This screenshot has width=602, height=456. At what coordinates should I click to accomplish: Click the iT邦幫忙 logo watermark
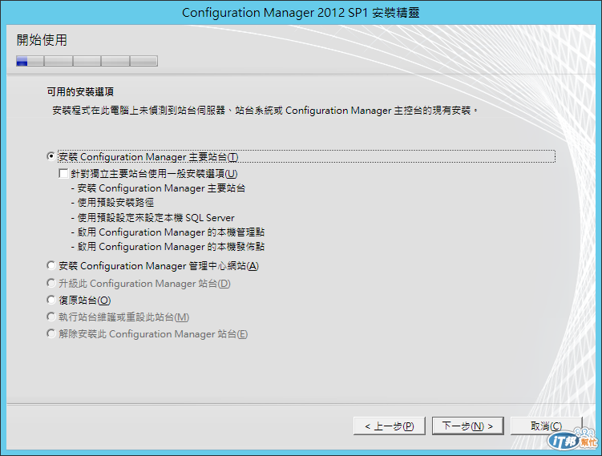pyautogui.click(x=572, y=439)
